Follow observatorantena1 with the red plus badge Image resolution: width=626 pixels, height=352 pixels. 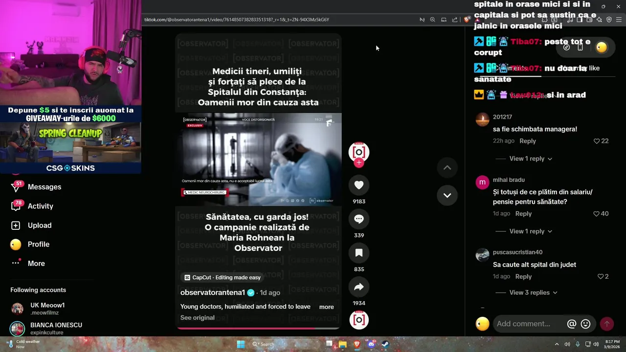pyautogui.click(x=359, y=163)
